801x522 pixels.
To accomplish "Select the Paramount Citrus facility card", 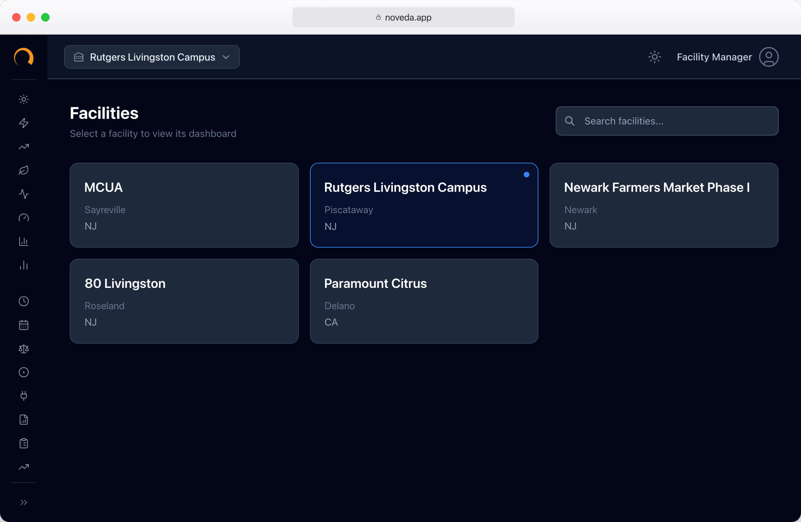I will click(x=424, y=301).
